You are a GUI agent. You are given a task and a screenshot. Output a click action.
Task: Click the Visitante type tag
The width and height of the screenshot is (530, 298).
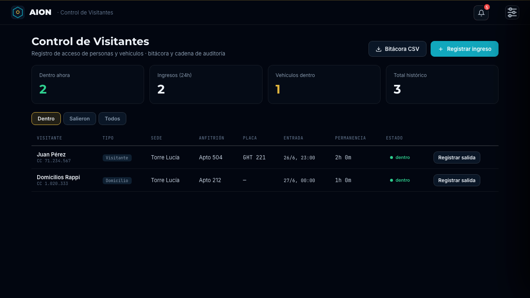[117, 158]
